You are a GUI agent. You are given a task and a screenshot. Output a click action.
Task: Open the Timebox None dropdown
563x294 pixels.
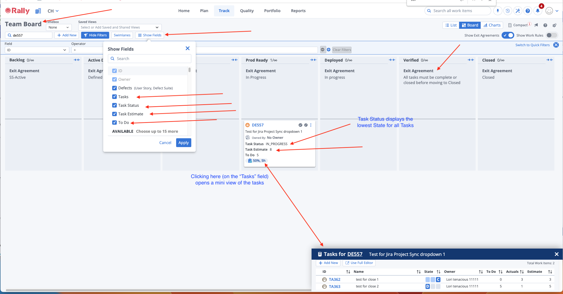click(59, 27)
